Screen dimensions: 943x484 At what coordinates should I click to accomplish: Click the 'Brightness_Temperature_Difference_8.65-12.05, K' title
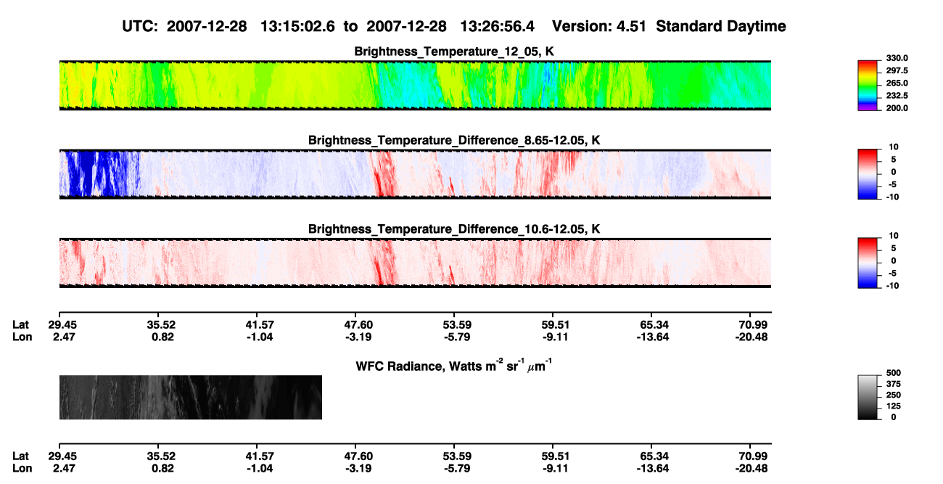click(454, 139)
